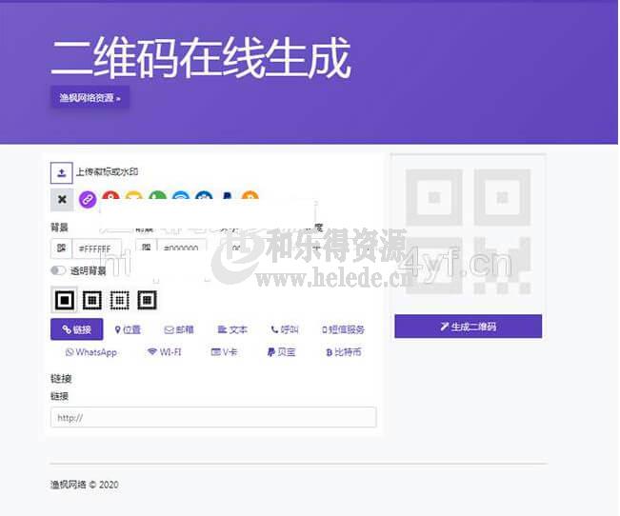The width and height of the screenshot is (620, 516).
Task: Choose the solid square QR eye pattern
Action: point(64,300)
